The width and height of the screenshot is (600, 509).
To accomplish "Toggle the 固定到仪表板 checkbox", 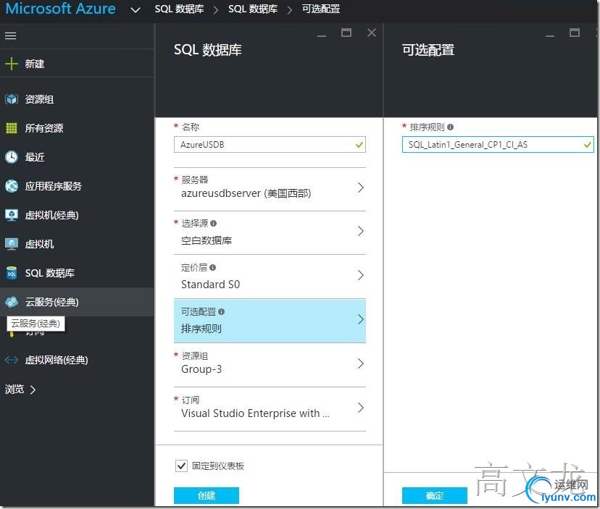I will [181, 466].
